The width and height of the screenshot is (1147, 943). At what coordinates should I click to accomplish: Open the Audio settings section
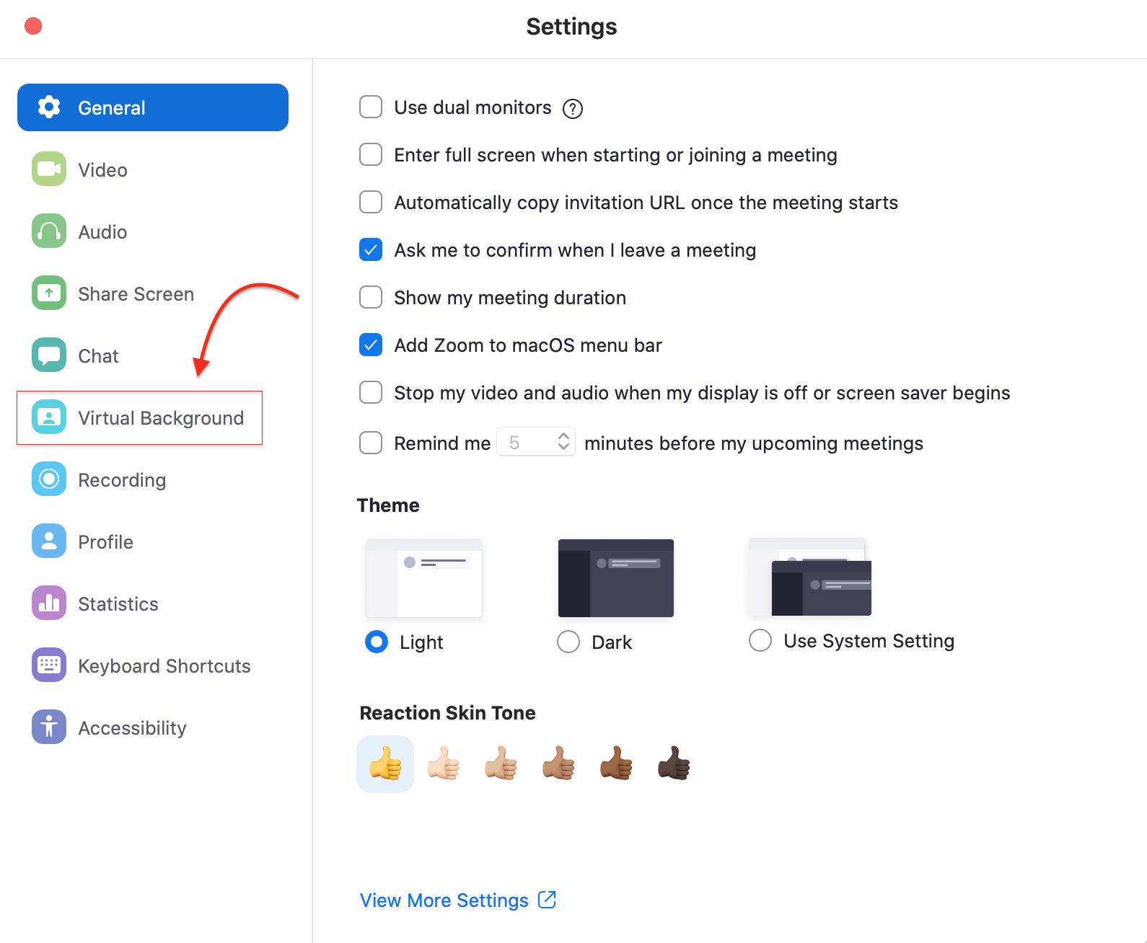click(x=153, y=231)
